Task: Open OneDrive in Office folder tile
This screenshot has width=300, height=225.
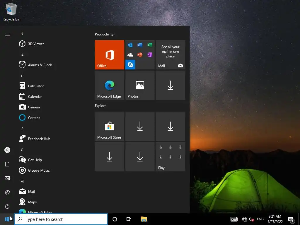Action: 130,55
